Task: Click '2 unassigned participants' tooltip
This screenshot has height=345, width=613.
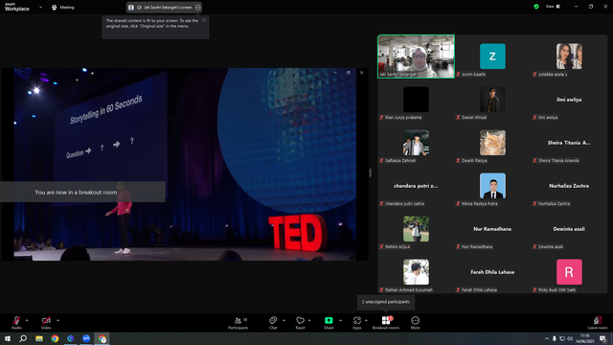Action: point(386,302)
